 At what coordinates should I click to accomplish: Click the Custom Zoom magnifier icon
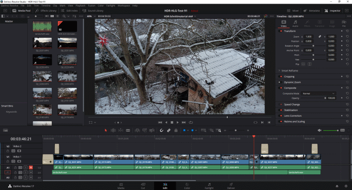click(219, 130)
